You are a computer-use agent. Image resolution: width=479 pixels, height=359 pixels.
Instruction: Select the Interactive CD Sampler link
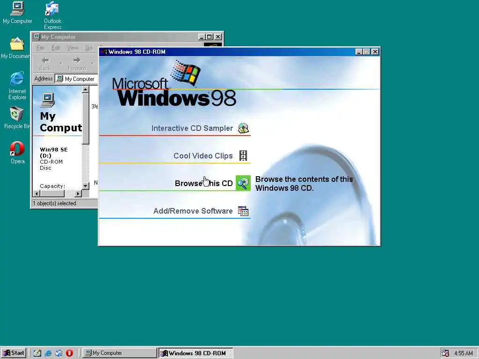point(192,128)
